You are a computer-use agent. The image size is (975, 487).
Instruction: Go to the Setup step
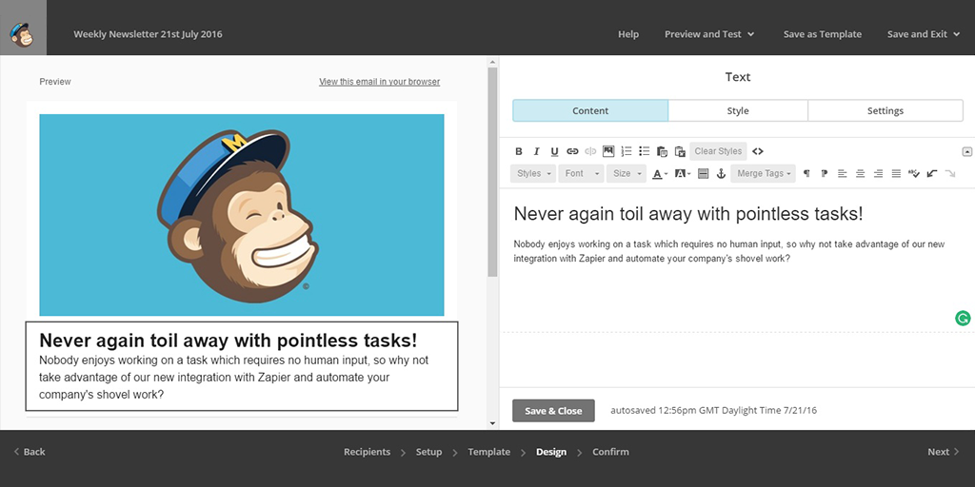pos(428,452)
